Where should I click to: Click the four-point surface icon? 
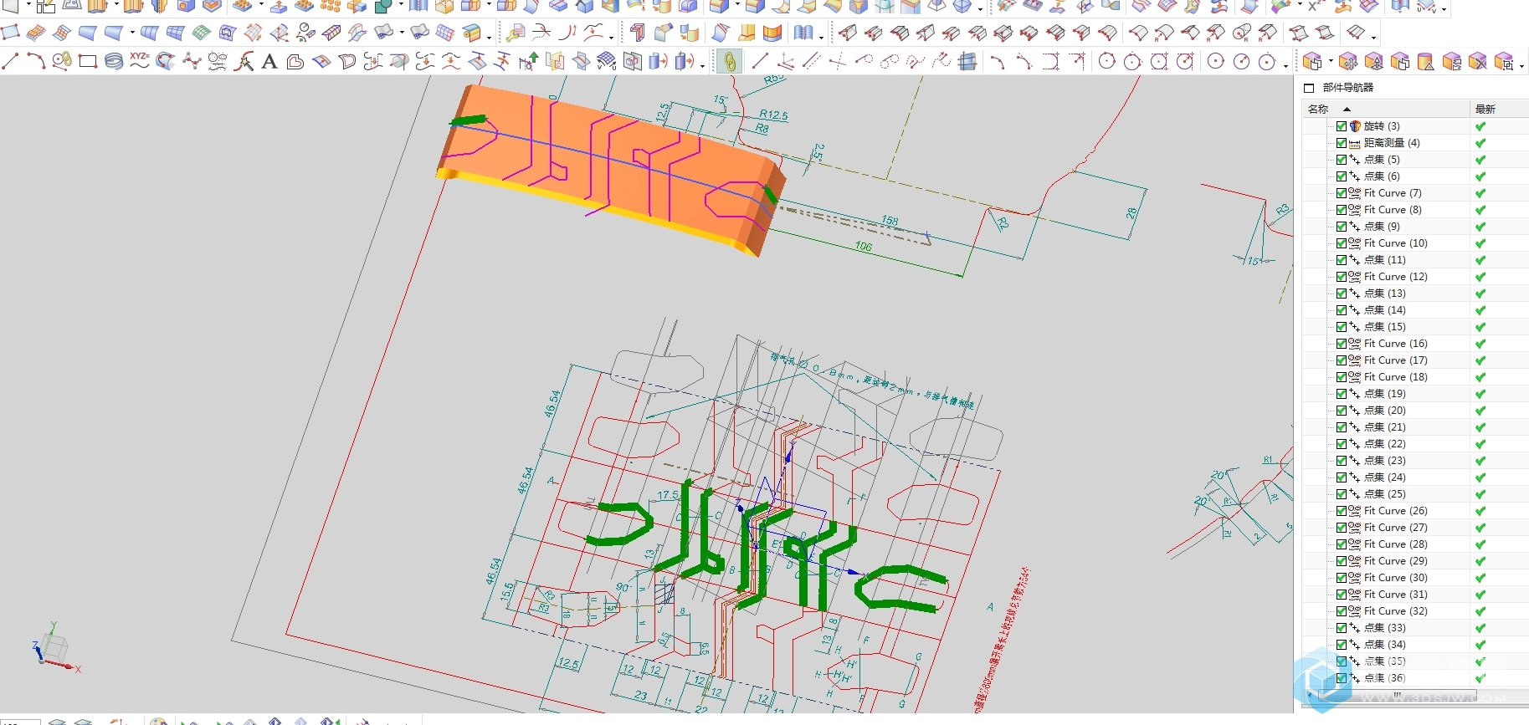[10, 33]
